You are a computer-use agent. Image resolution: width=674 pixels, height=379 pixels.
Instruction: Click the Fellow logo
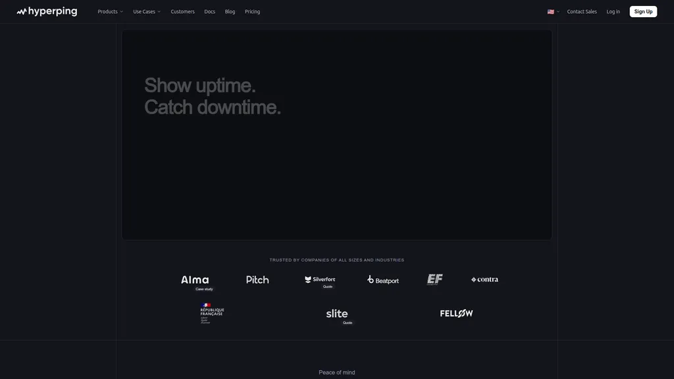pyautogui.click(x=456, y=313)
